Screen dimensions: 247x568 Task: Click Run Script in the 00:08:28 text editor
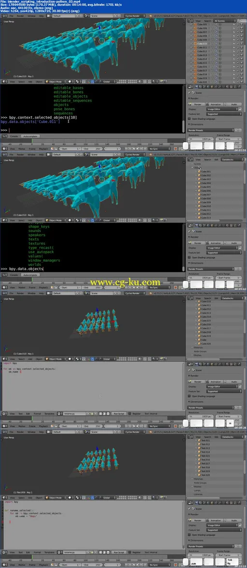118,413
